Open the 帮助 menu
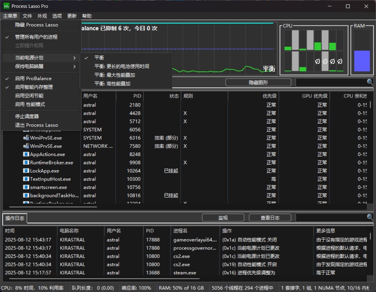The width and height of the screenshot is (376, 292). tap(87, 16)
